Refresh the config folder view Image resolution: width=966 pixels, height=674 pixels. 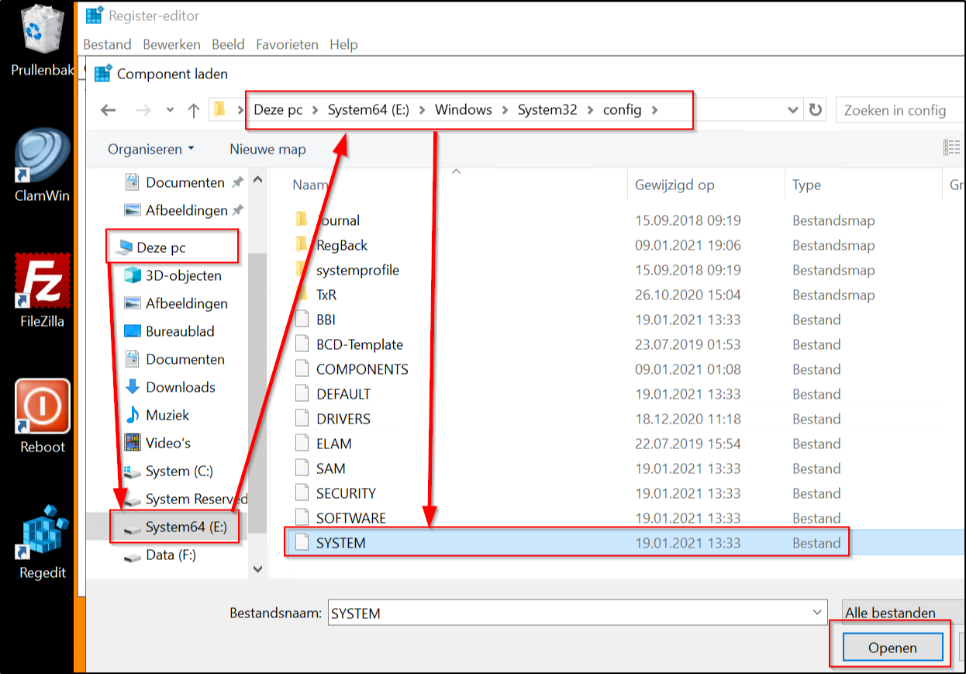[813, 110]
